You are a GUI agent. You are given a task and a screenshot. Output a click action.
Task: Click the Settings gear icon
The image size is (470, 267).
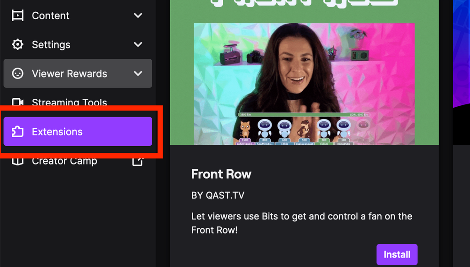point(17,44)
